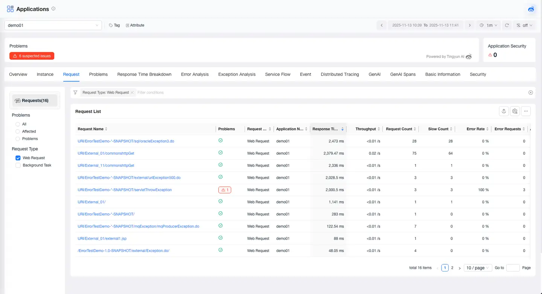Open the URI/External_01/commonshttpGet request link

(106, 153)
